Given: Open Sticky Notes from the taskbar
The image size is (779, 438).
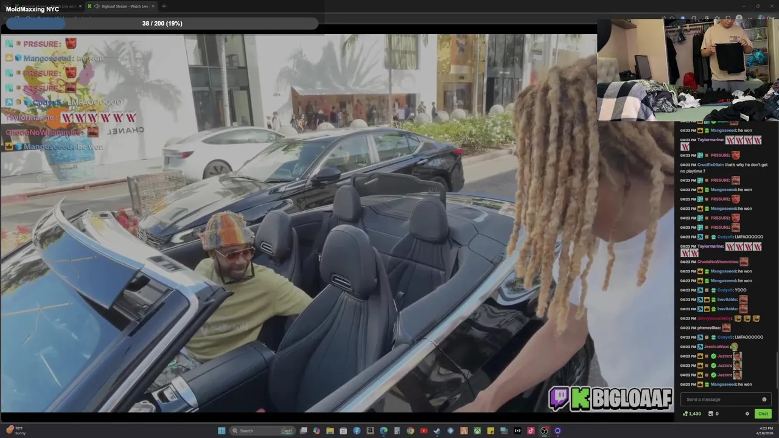Looking at the screenshot, I should (491, 431).
